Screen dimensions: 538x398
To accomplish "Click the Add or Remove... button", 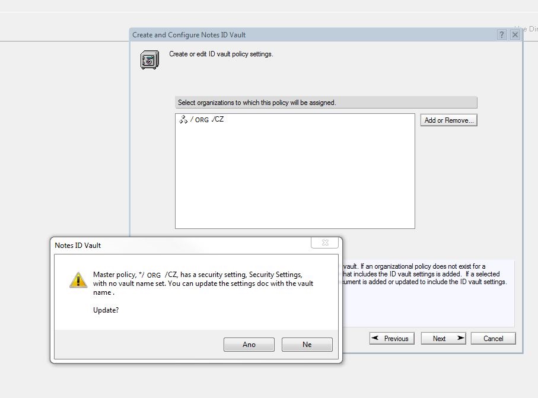I will [449, 120].
